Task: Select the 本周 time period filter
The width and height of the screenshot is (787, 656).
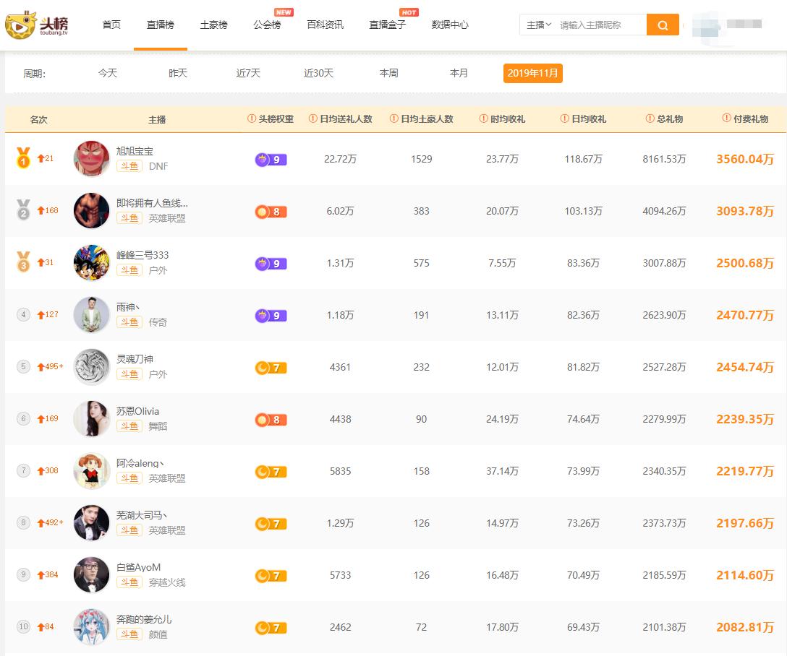Action: click(x=388, y=73)
